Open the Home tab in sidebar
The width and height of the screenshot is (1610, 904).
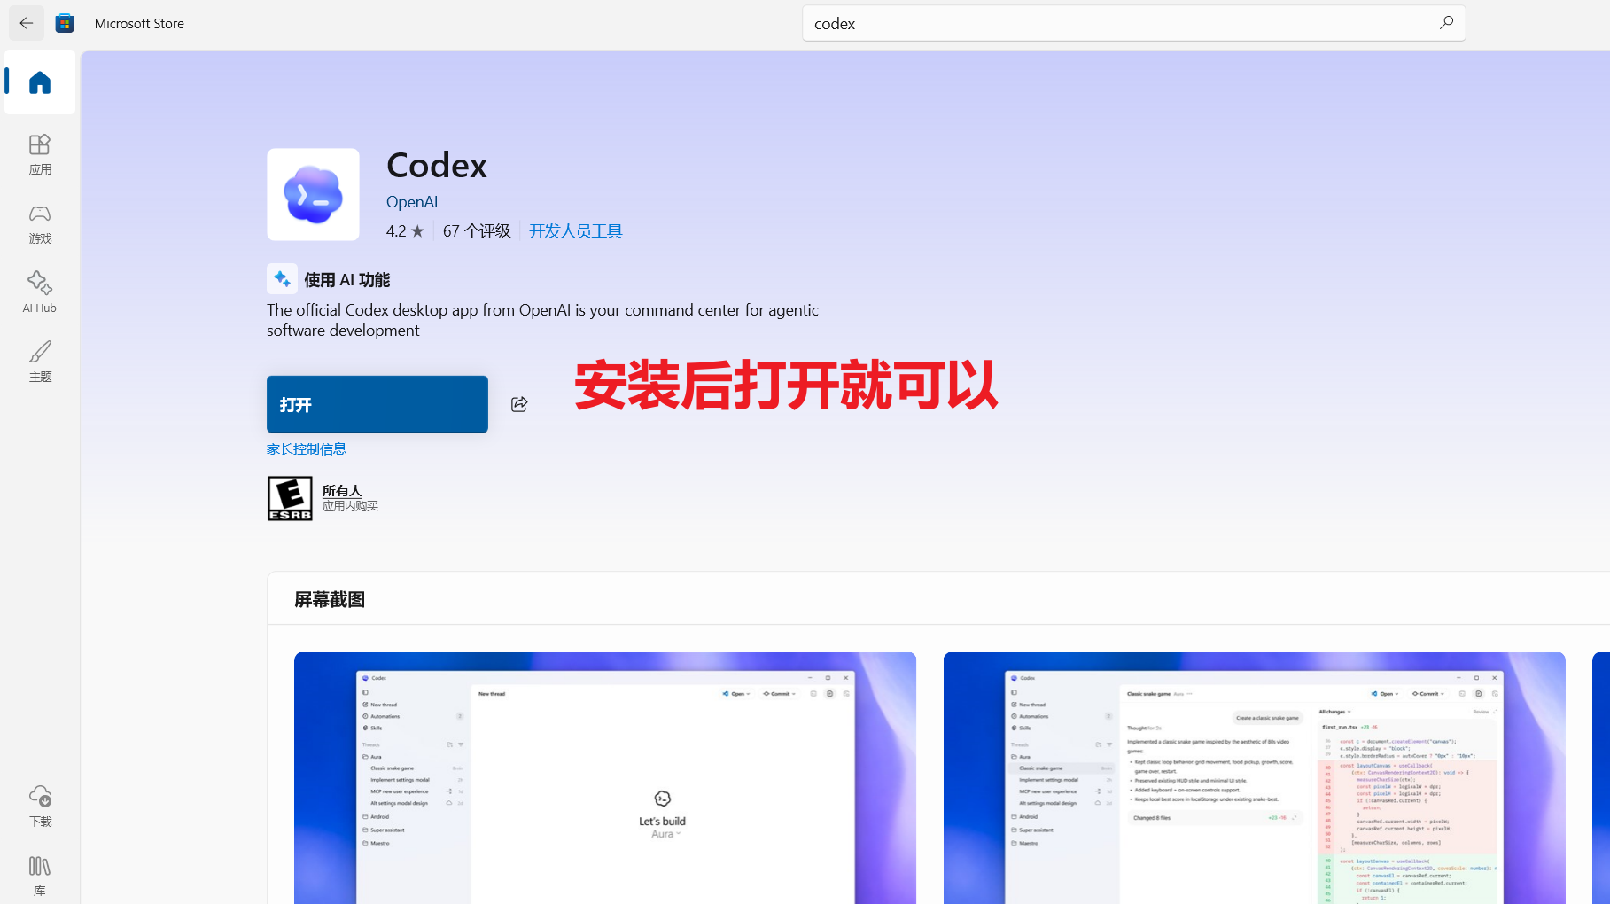click(40, 82)
